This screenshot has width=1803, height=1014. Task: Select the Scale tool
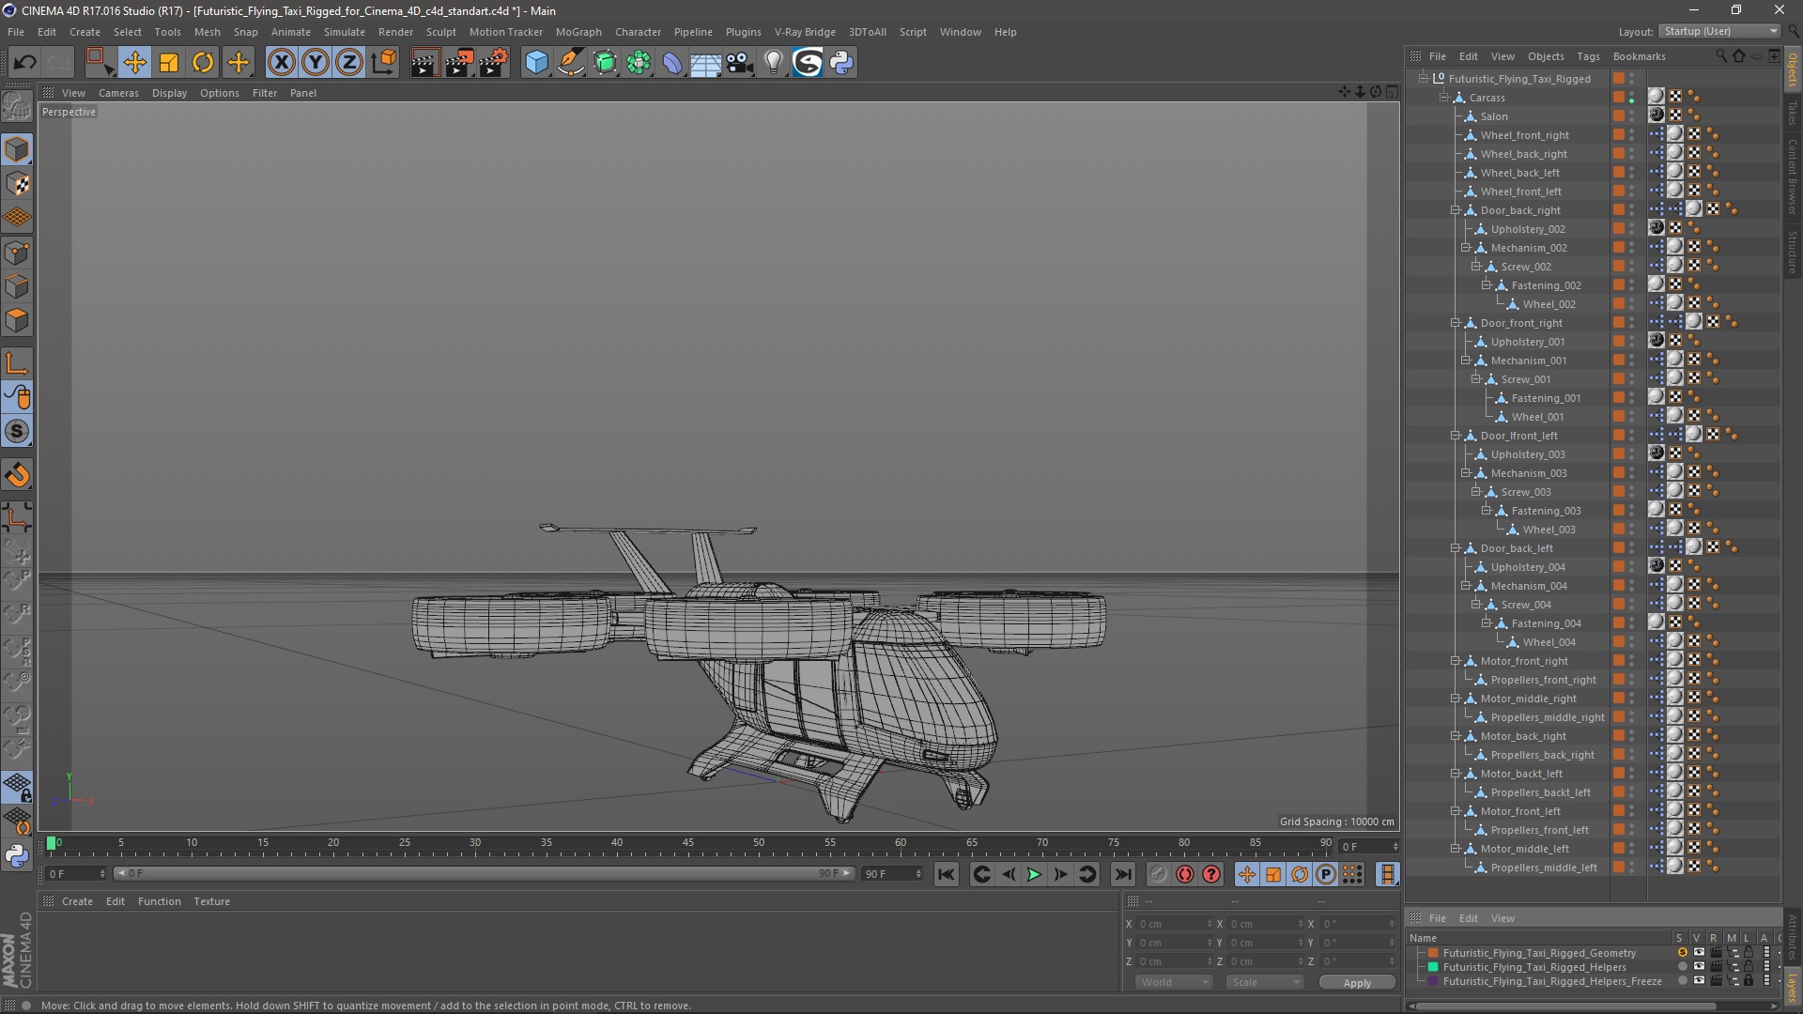pos(169,63)
